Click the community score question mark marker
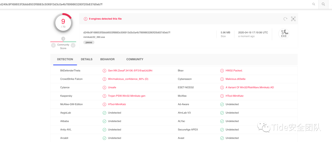332x142 pixels. click(63, 39)
